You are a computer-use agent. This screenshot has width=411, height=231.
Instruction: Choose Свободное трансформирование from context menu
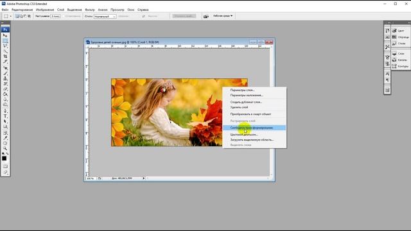point(254,128)
